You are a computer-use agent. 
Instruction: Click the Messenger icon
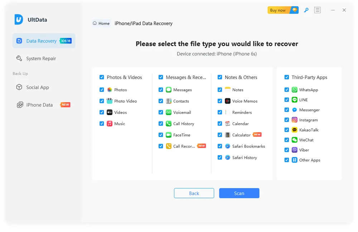coord(295,110)
